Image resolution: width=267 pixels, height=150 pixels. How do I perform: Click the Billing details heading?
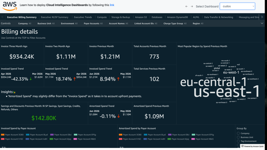click(x=19, y=32)
